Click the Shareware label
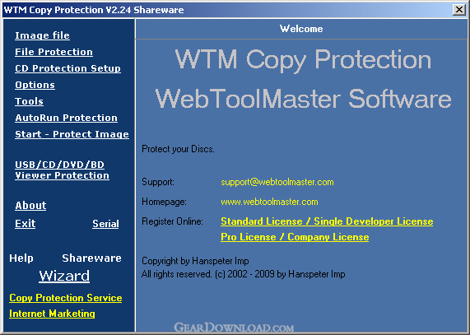 [91, 258]
